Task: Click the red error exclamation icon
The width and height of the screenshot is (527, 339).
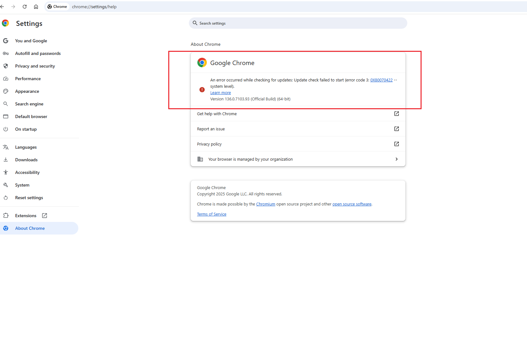Action: 202,90
